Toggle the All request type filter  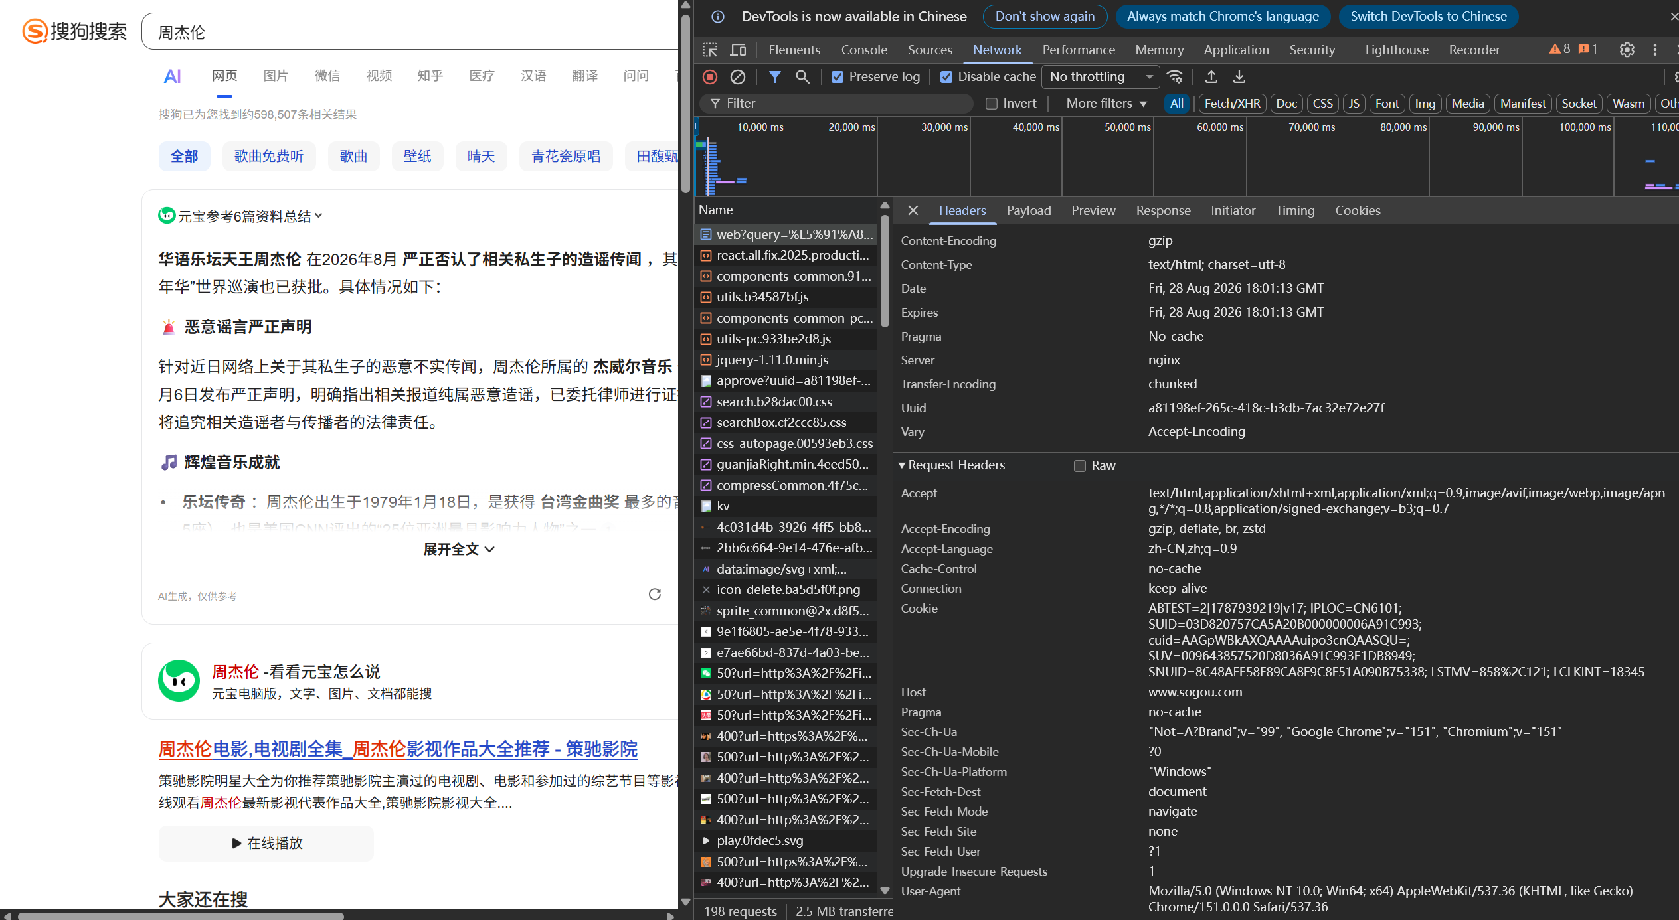point(1176,104)
